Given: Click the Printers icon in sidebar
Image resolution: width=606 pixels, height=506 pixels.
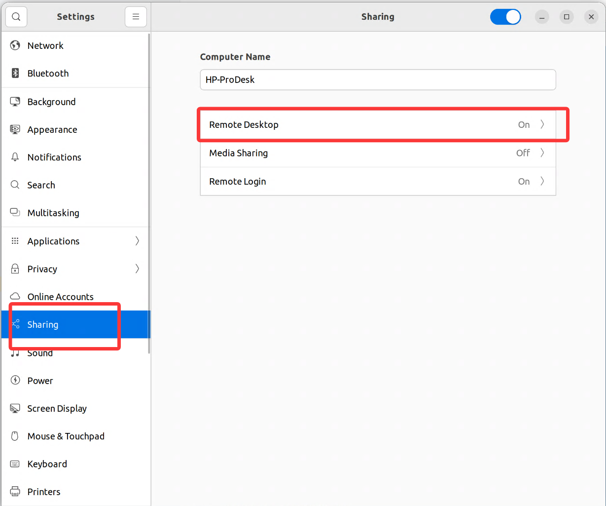Looking at the screenshot, I should tap(15, 492).
